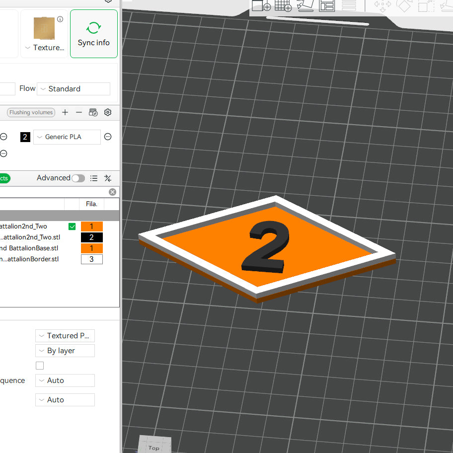Screen dimensions: 453x453
Task: Select the BattalionBase.stl item in the object list
Action: (x=30, y=248)
